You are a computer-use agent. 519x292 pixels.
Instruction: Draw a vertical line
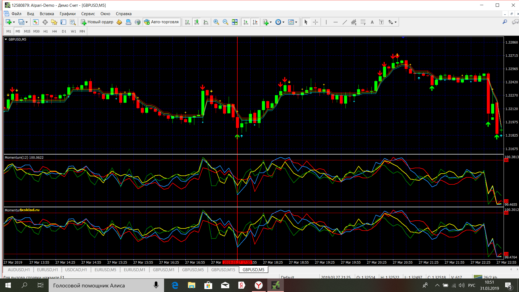point(326,22)
